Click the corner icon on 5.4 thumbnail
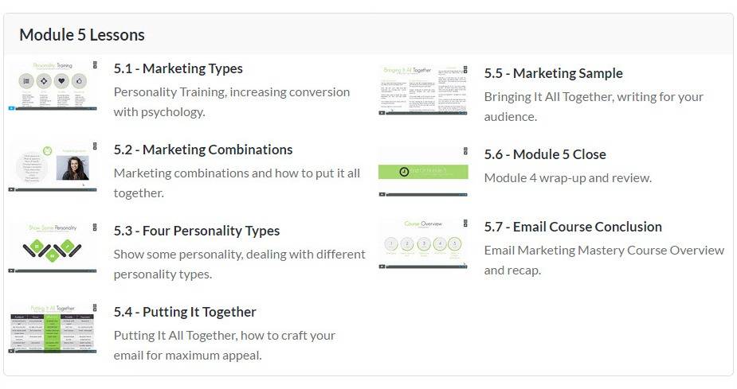The image size is (737, 389). 95,308
